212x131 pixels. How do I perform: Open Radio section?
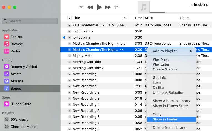coord(15,51)
